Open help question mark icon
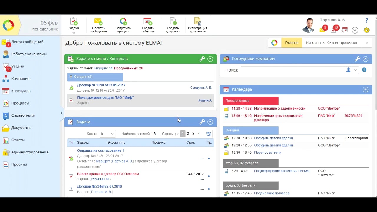 pos(367,20)
